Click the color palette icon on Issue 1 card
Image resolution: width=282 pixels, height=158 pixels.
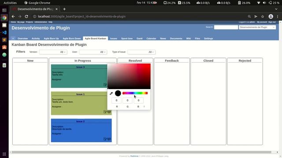click(109, 112)
